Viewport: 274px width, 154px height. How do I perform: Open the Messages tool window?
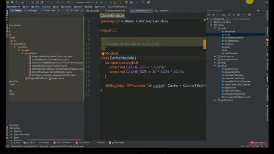116,142
